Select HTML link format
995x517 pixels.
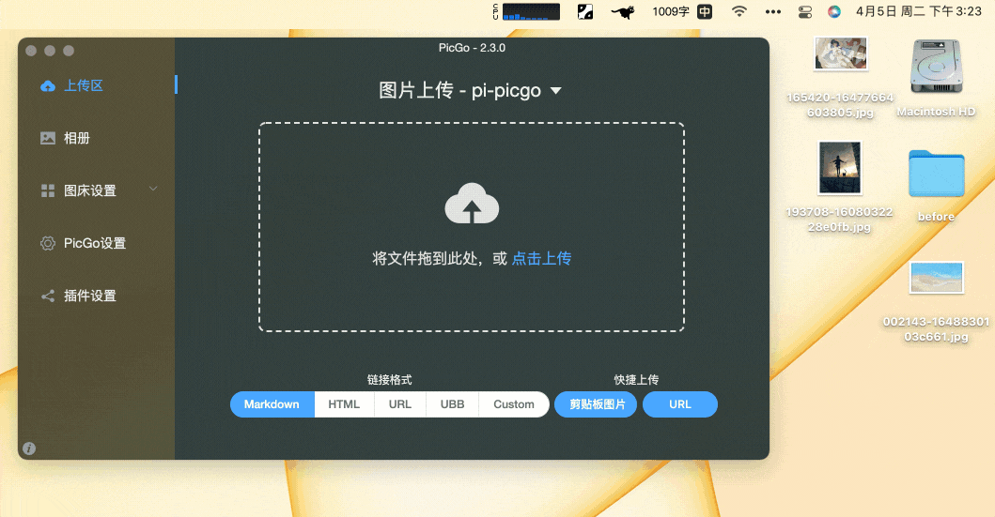(x=344, y=404)
